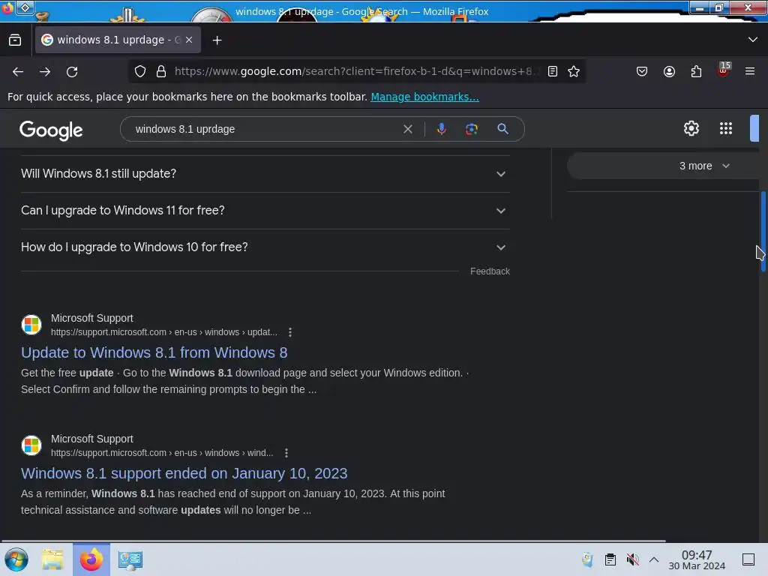Open Firefox View from tab bar
768x576 pixels.
tap(15, 40)
